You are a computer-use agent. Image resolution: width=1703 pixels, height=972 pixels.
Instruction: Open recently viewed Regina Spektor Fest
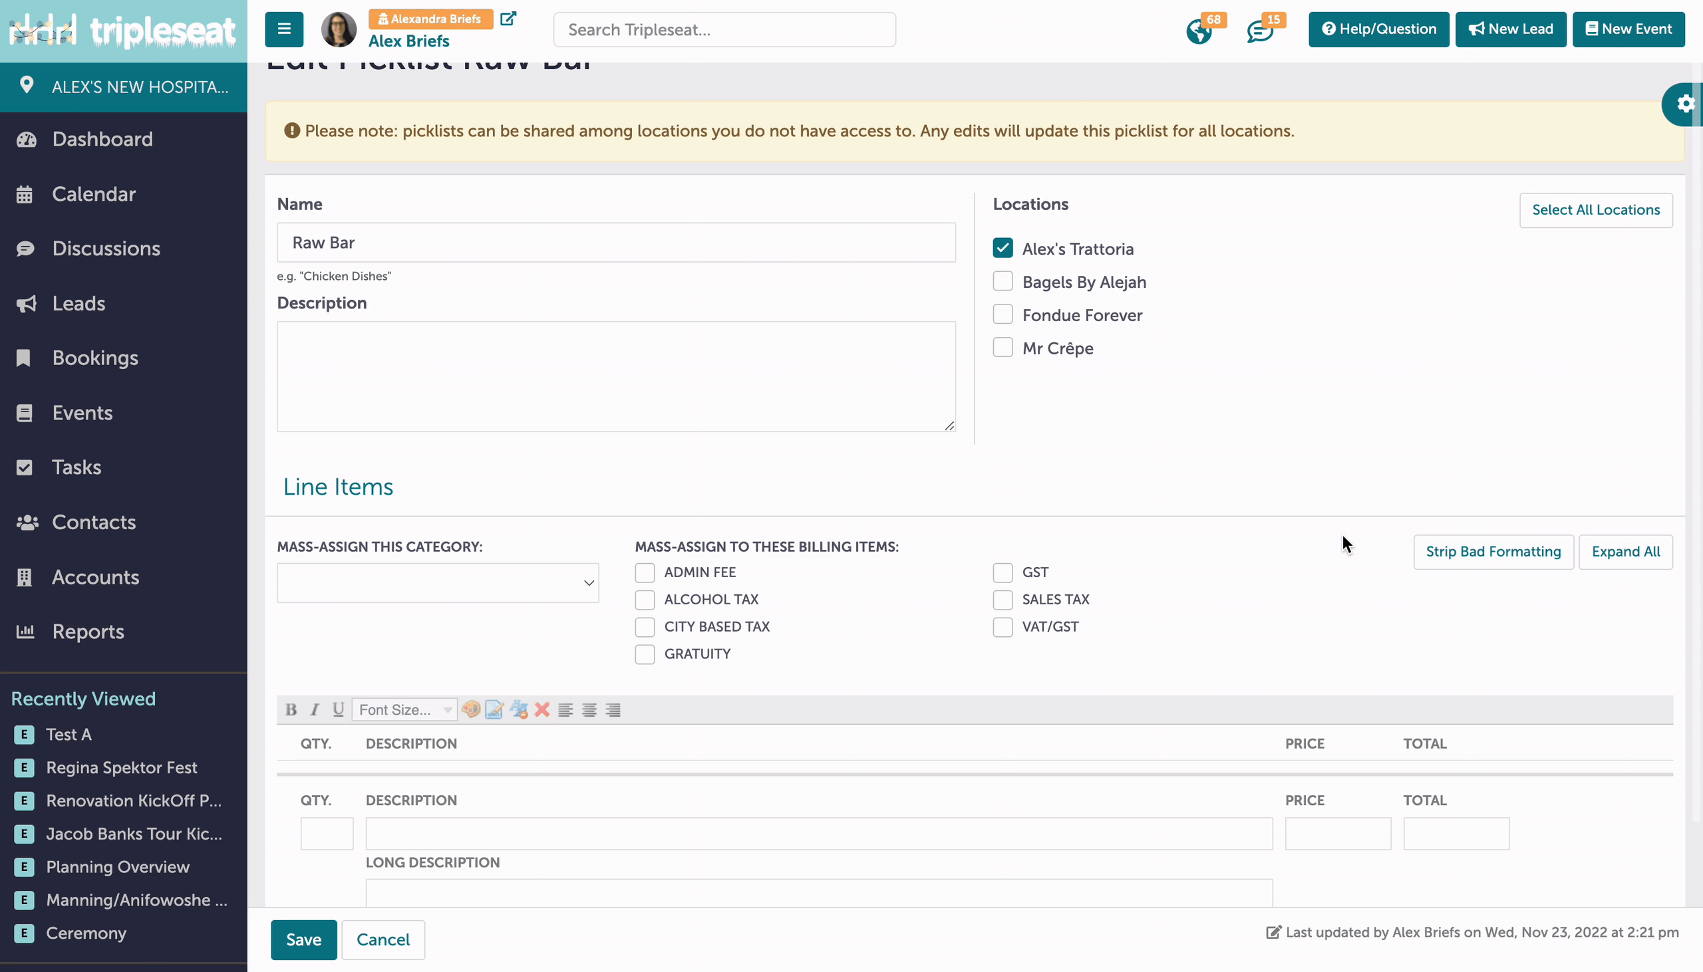[122, 768]
